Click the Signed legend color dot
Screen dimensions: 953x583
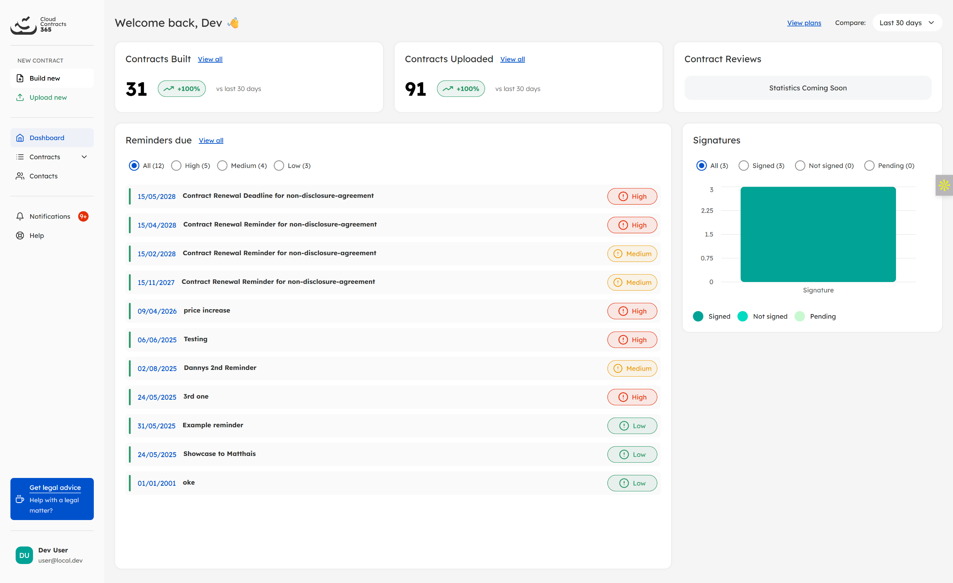pyautogui.click(x=698, y=316)
